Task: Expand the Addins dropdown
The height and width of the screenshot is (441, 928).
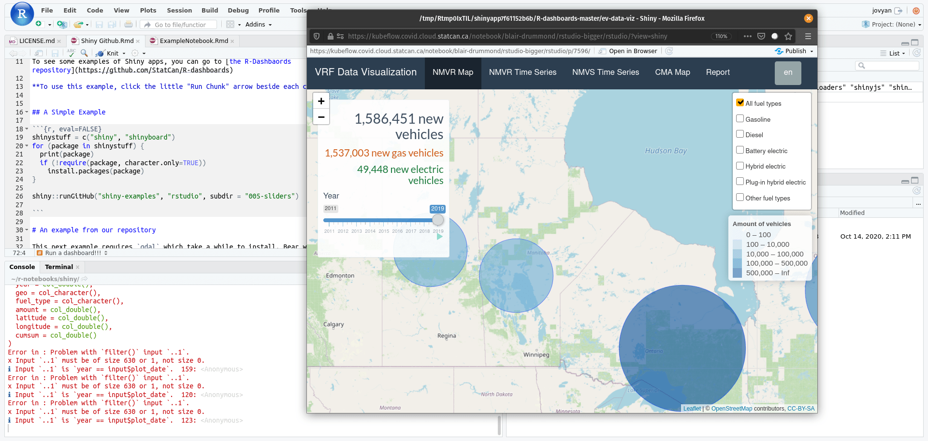Action: [x=259, y=25]
